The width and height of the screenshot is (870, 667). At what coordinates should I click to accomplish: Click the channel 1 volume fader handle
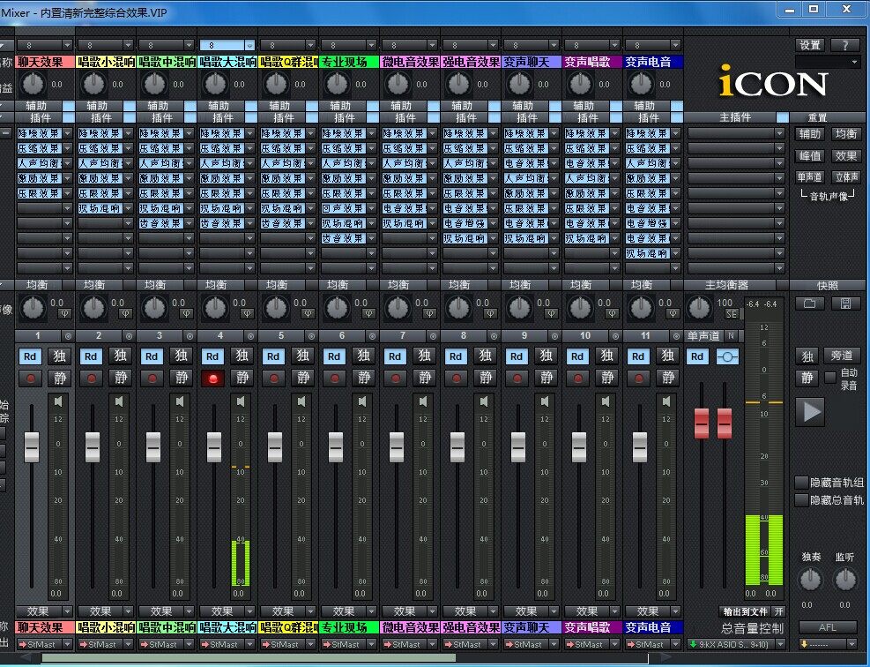pyautogui.click(x=32, y=447)
